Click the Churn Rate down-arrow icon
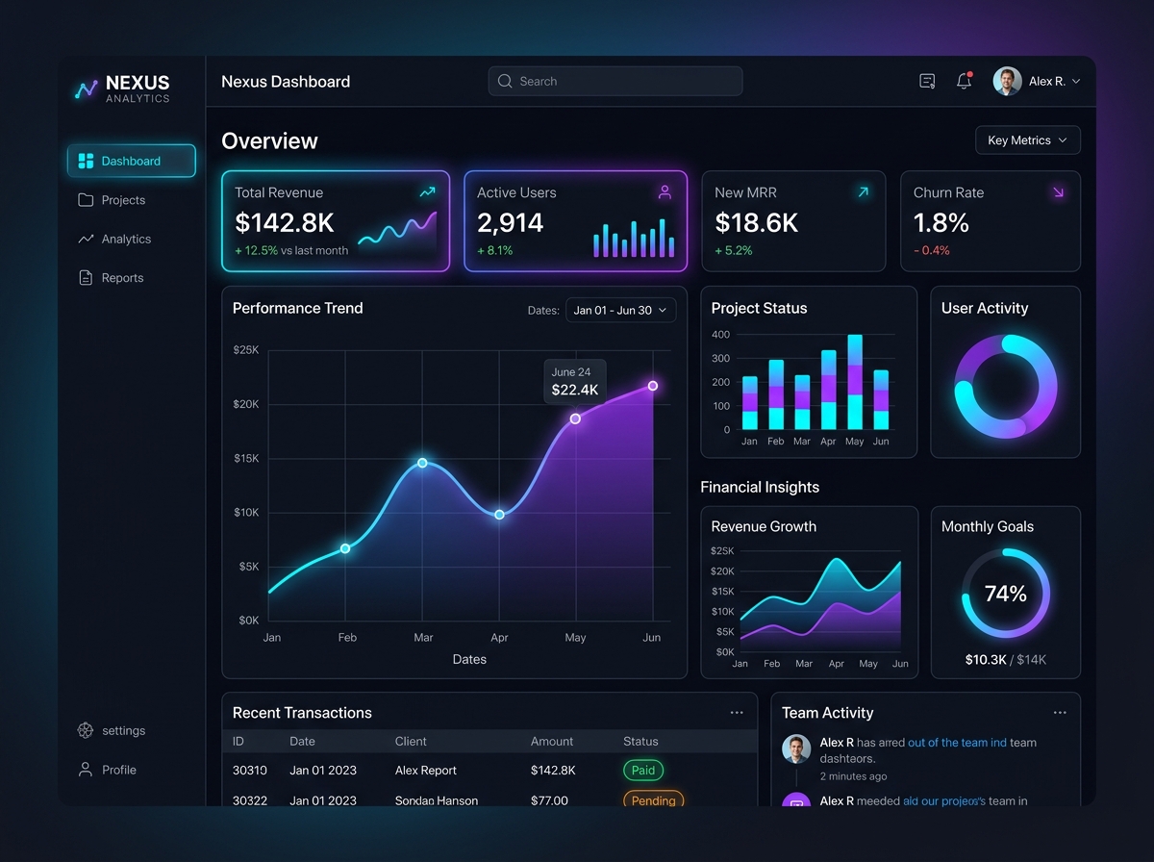Screen dimensions: 1154x862 tap(1058, 192)
